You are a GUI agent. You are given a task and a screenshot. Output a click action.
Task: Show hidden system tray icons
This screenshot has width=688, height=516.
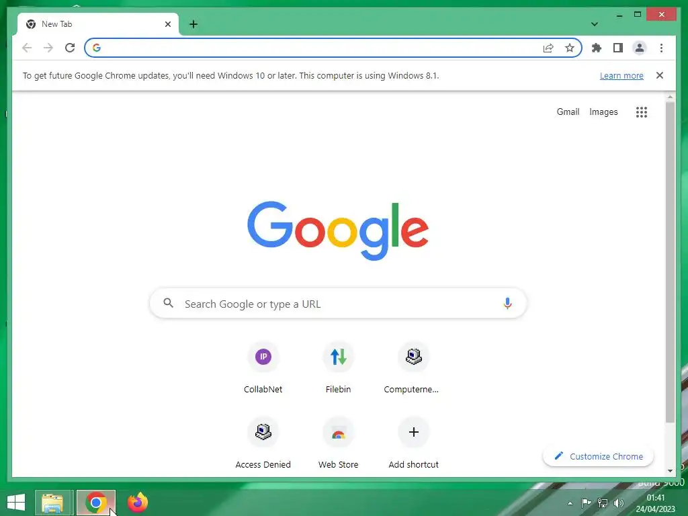pyautogui.click(x=570, y=503)
